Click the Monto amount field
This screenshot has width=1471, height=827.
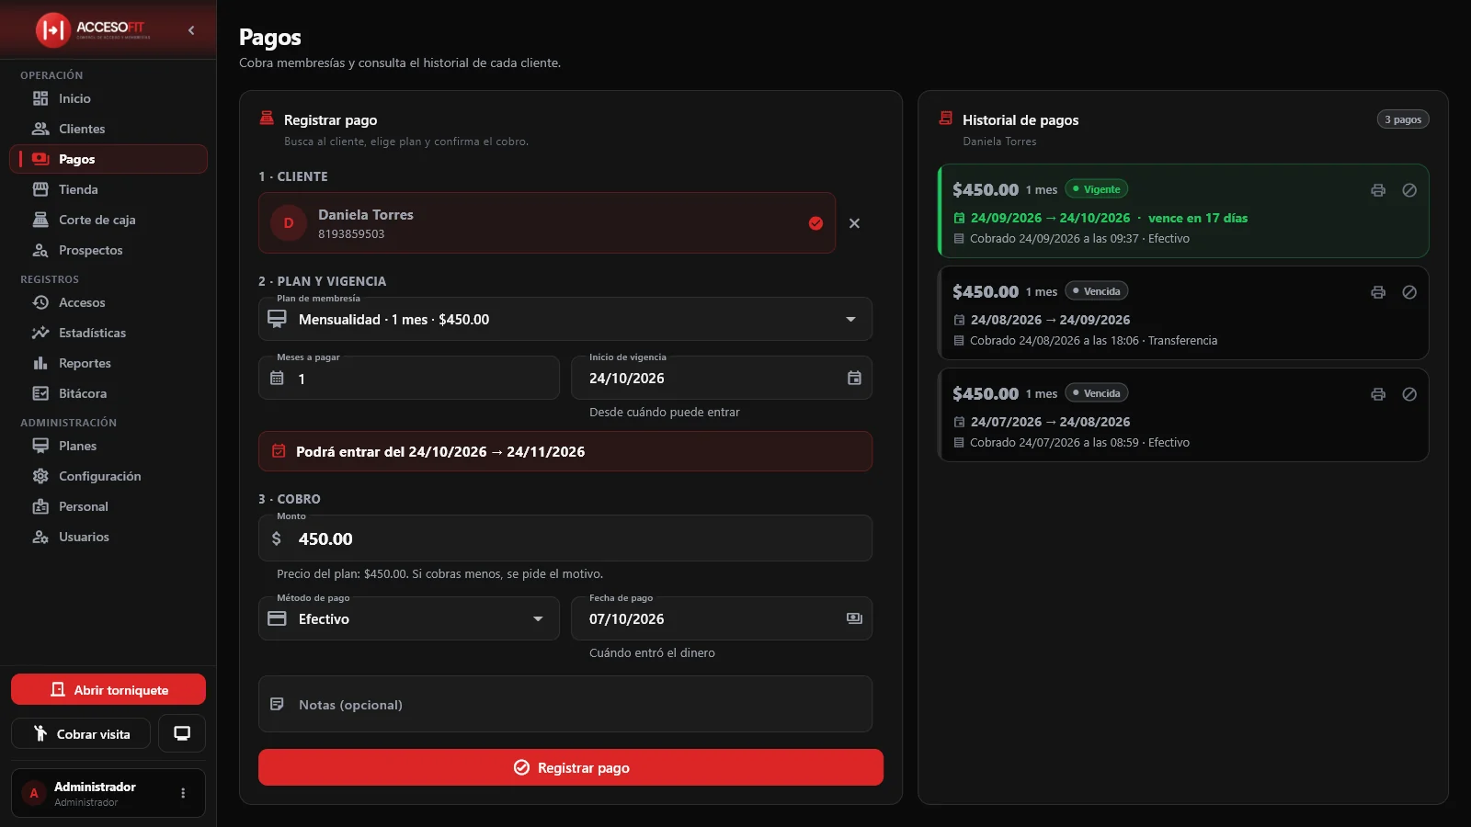click(565, 538)
